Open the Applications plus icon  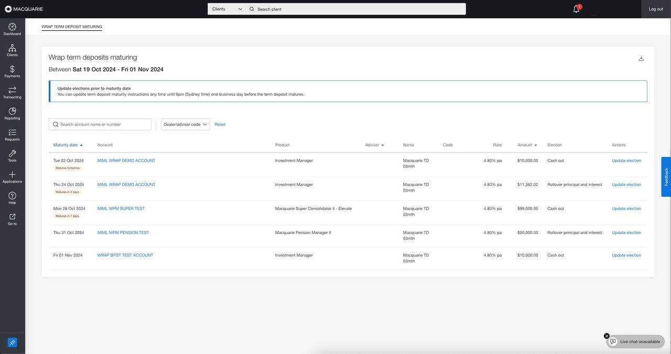(12, 174)
